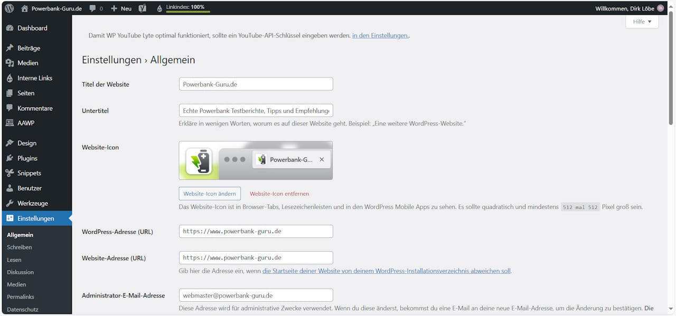Open Willkommen, Dirk Löbe account menu

630,8
